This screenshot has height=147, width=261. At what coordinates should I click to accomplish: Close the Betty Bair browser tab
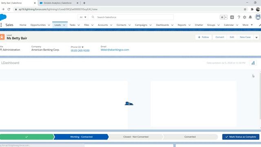(x=35, y=3)
